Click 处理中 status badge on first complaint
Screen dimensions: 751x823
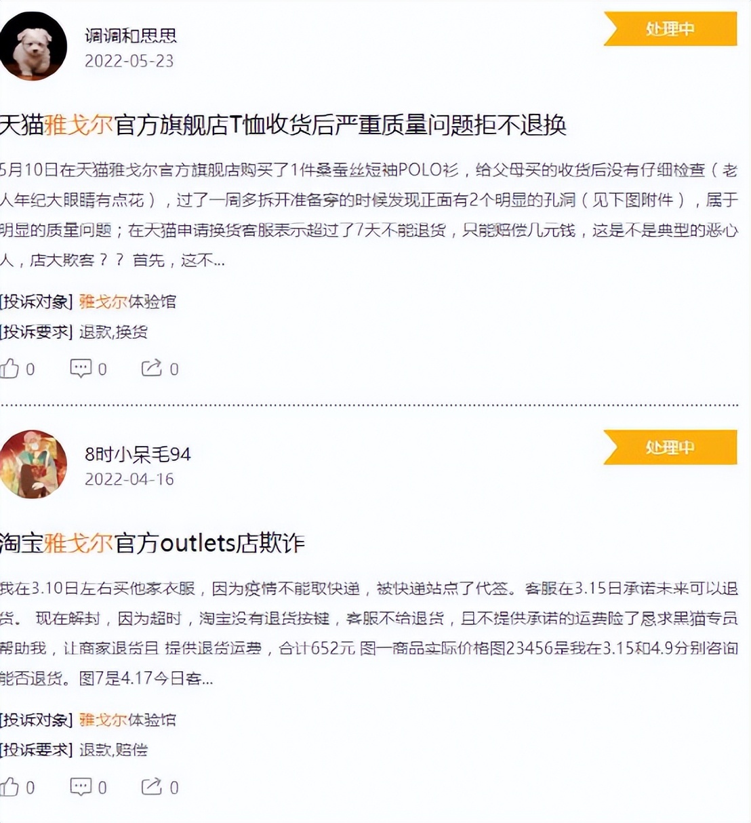click(x=670, y=28)
